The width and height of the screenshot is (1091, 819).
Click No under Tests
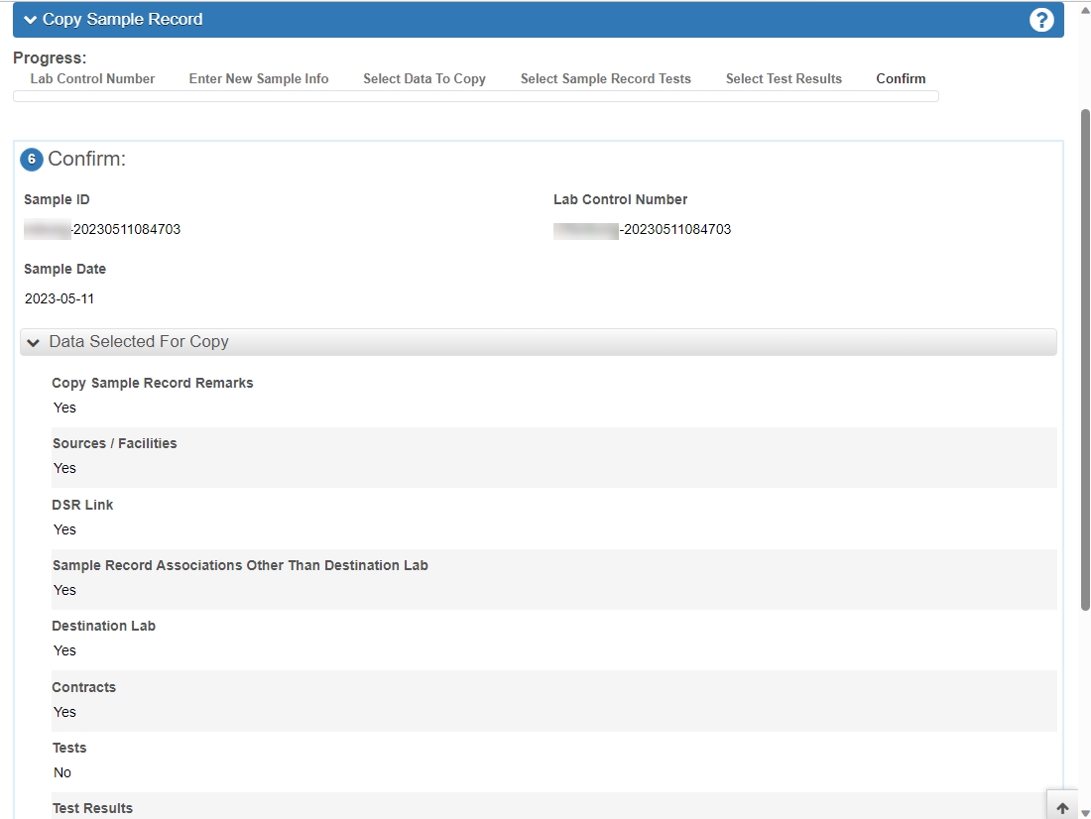click(x=62, y=772)
